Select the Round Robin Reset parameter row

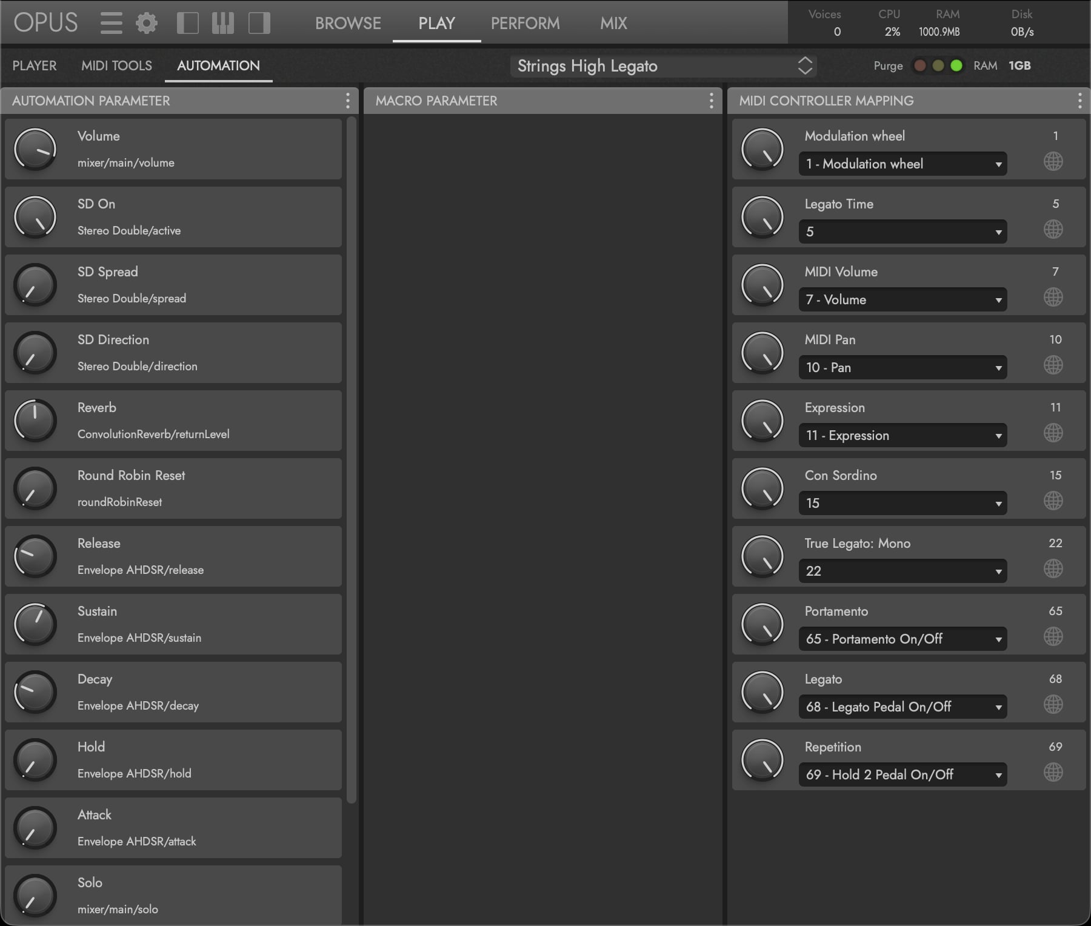(x=173, y=488)
